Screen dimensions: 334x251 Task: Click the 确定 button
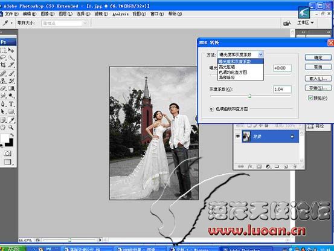[x=318, y=57]
